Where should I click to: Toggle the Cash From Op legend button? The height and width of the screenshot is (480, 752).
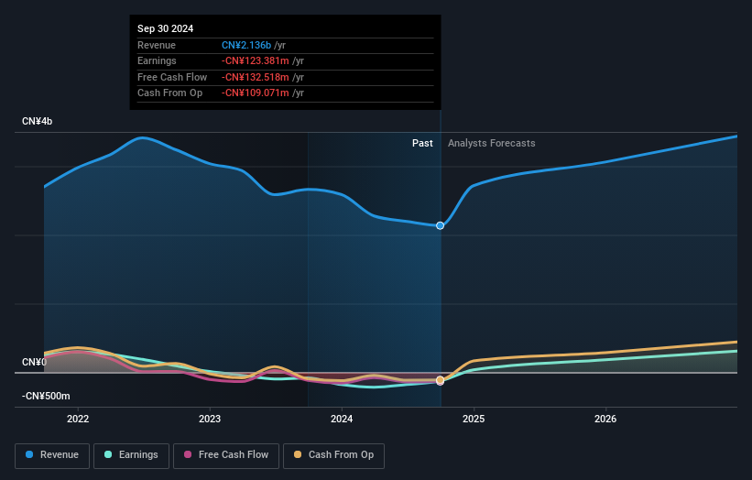333,455
